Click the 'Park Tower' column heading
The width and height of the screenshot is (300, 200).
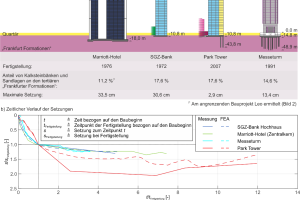click(x=215, y=57)
